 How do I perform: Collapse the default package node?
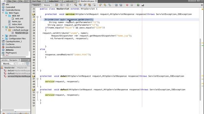click(6, 30)
